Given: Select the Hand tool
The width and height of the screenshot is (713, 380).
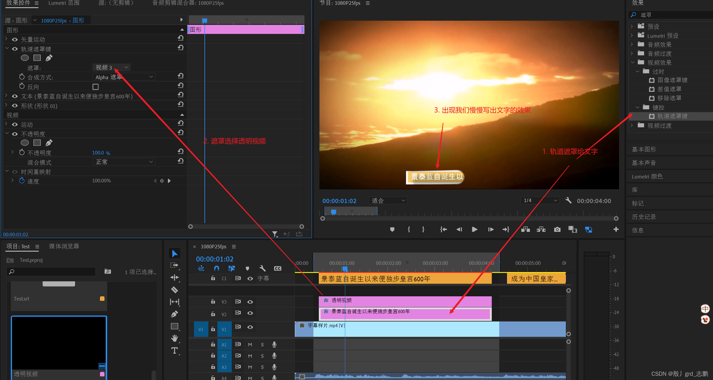Looking at the screenshot, I should pos(174,338).
